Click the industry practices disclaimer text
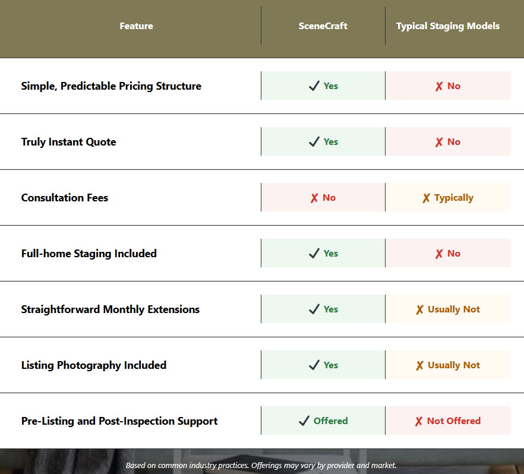 [261, 465]
